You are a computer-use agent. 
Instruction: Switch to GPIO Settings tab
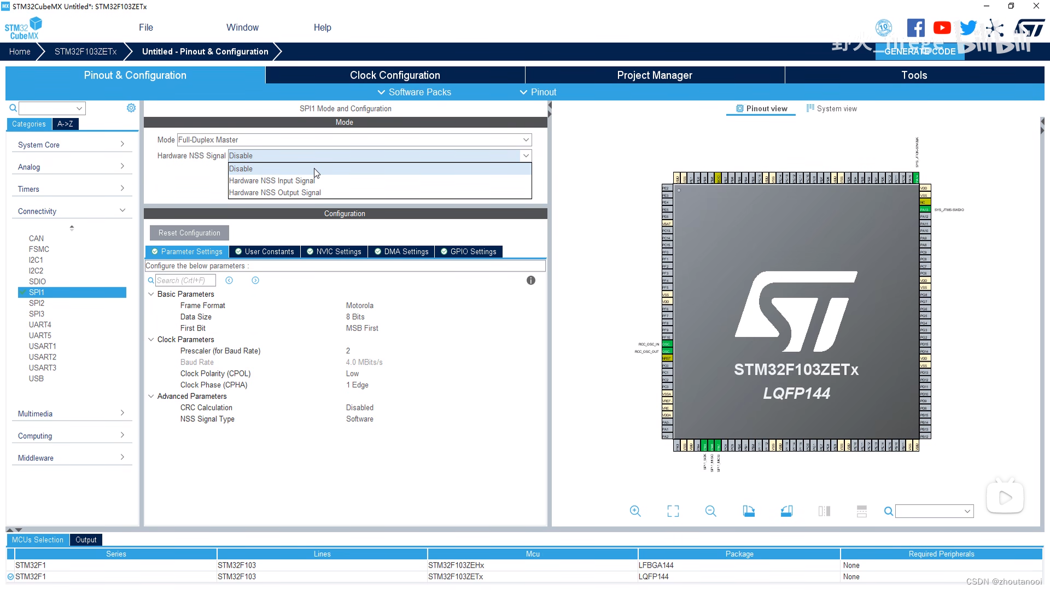pos(469,251)
